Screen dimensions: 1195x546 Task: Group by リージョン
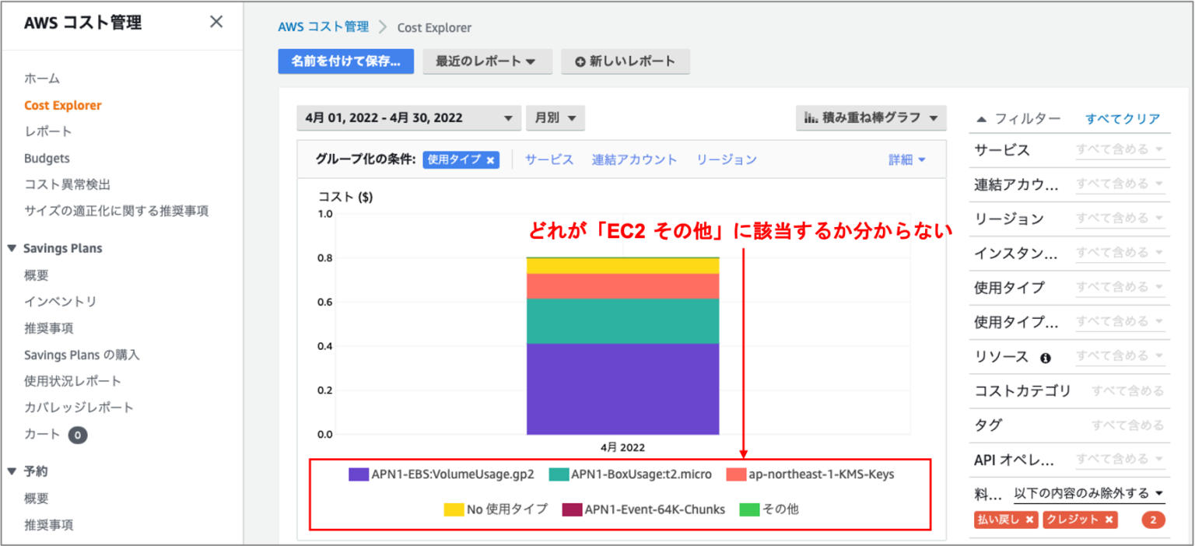pos(726,159)
